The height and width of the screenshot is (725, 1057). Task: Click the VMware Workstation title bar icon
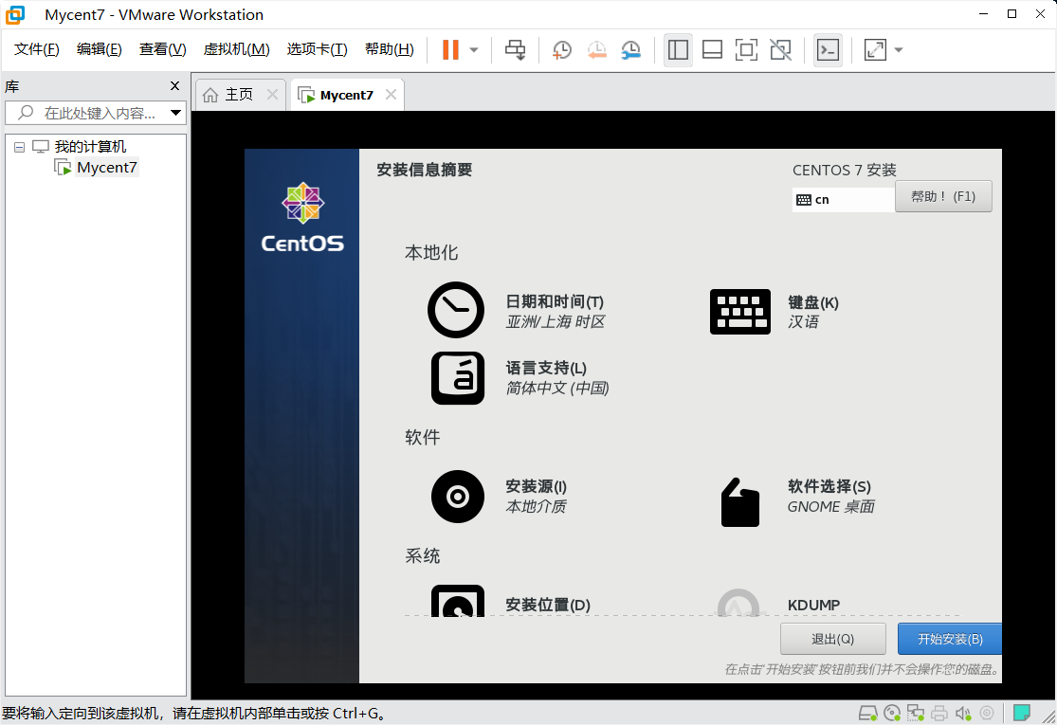[15, 15]
